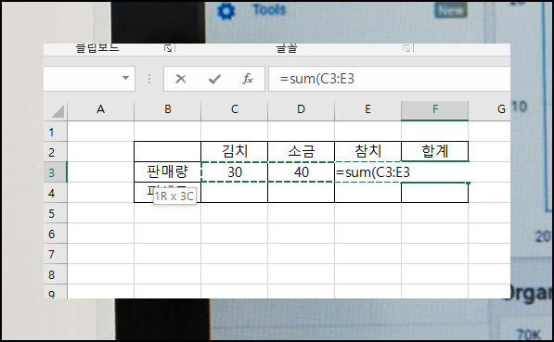Click the cell containing 소금

pos(301,152)
